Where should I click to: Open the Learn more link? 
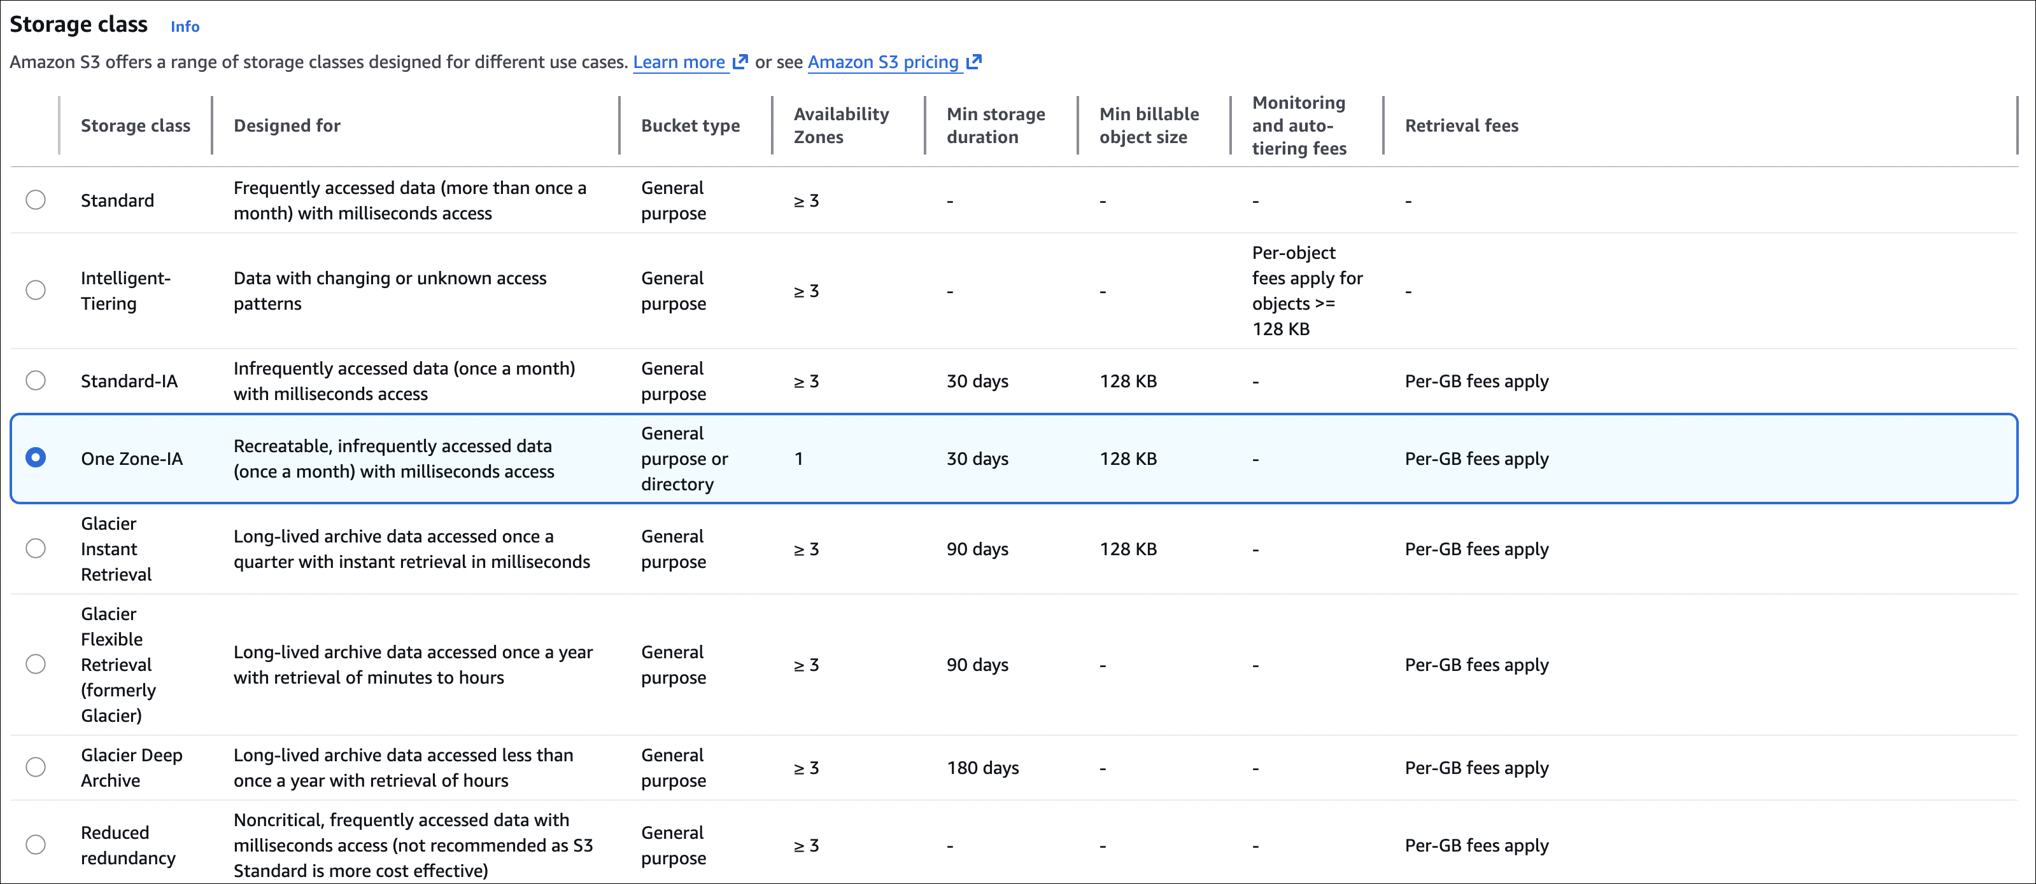679,62
